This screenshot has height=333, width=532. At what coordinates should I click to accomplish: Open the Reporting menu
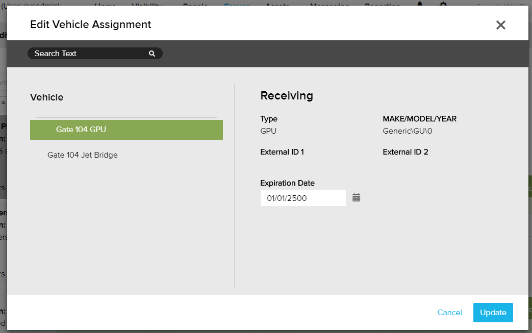383,4
